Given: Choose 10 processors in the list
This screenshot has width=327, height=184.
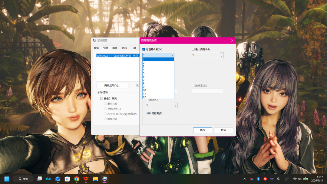Looking at the screenshot, I should coord(158,90).
